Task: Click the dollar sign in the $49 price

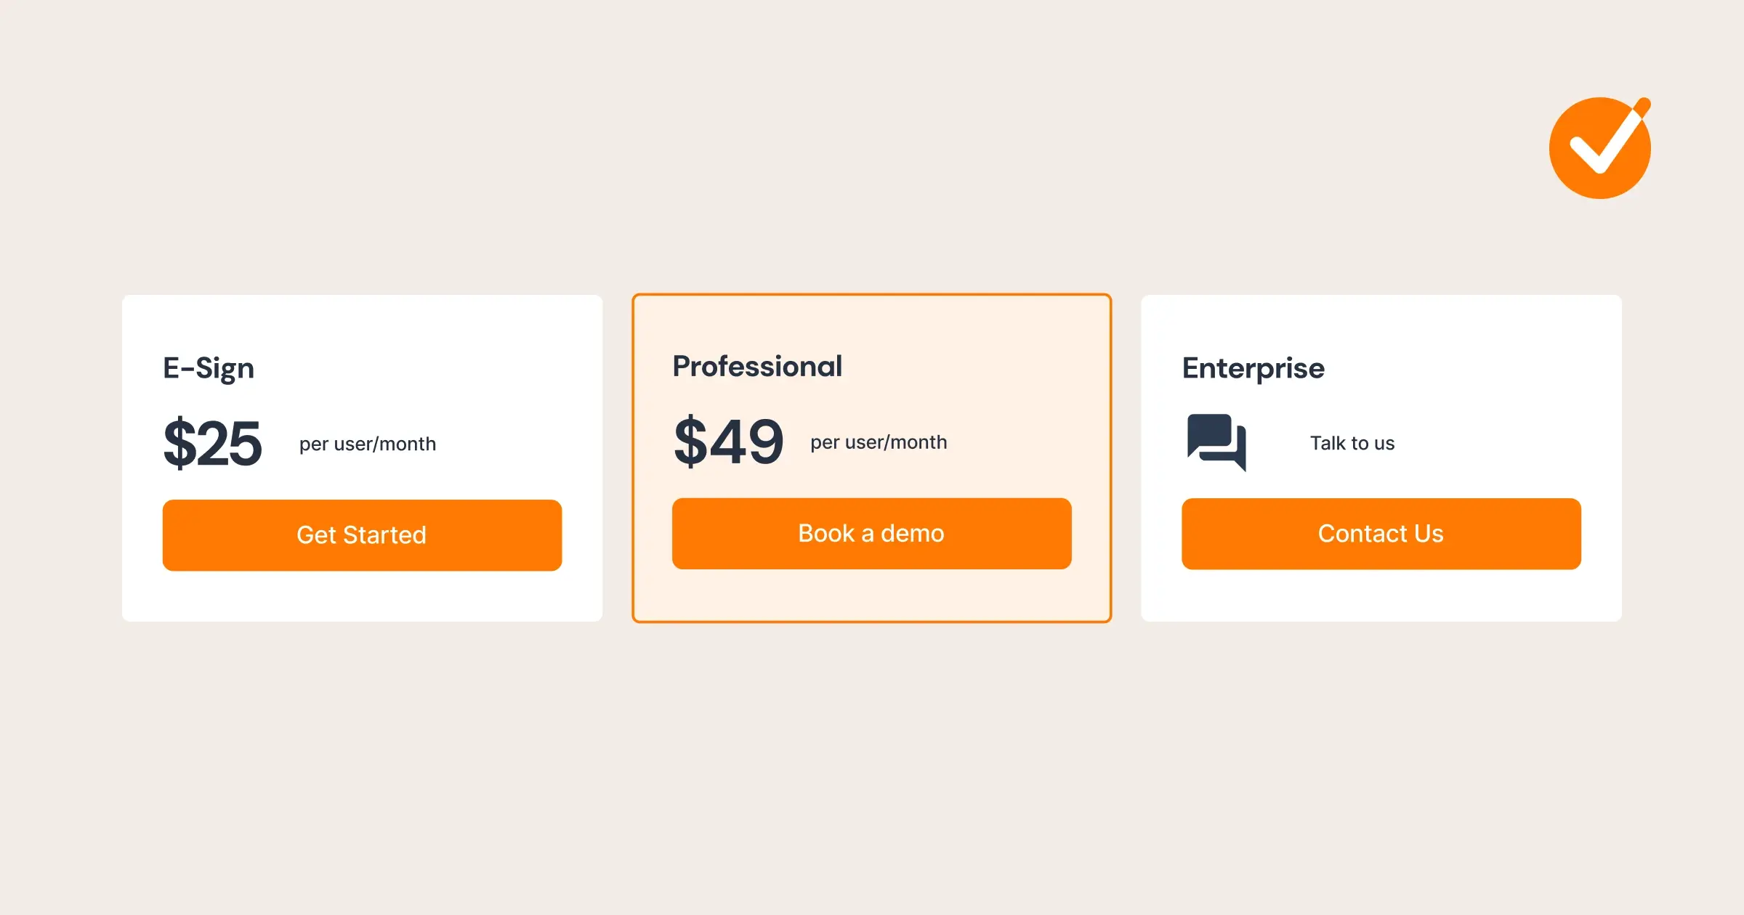Action: (690, 442)
